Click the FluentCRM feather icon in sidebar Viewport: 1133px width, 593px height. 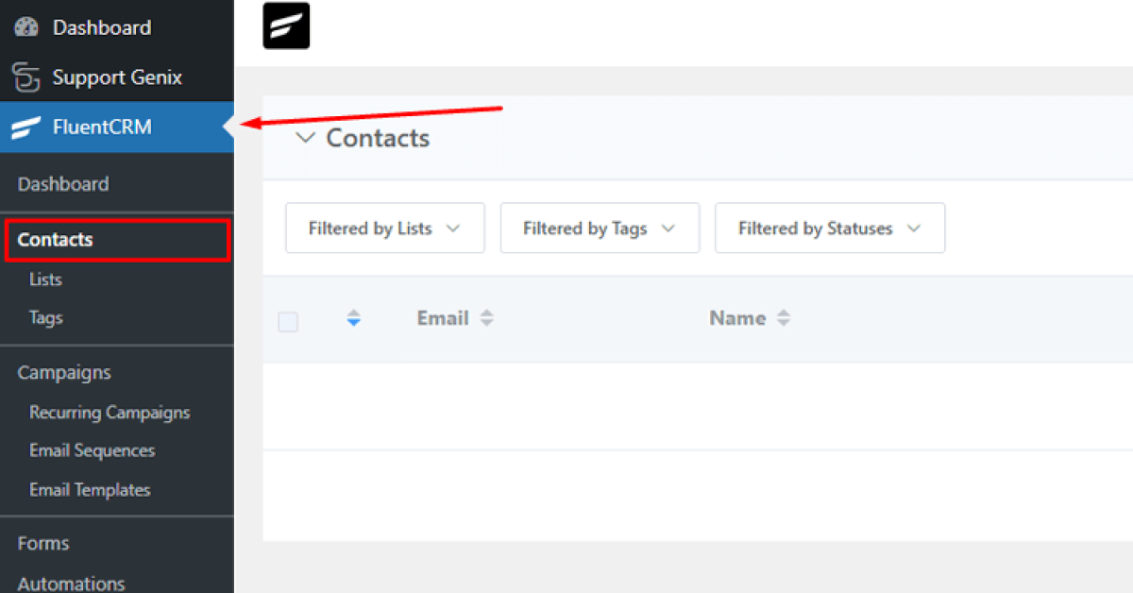[x=25, y=127]
